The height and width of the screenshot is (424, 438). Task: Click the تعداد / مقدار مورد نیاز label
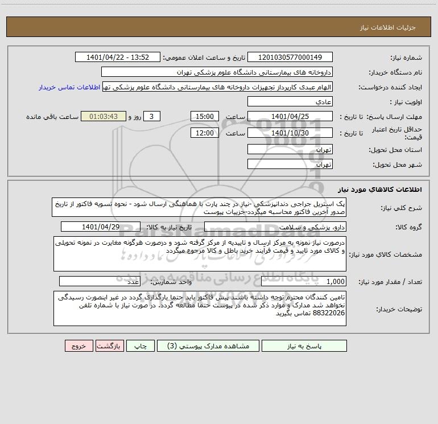click(x=390, y=282)
